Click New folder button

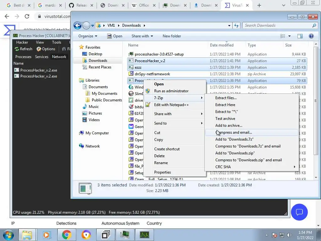pos(172,36)
